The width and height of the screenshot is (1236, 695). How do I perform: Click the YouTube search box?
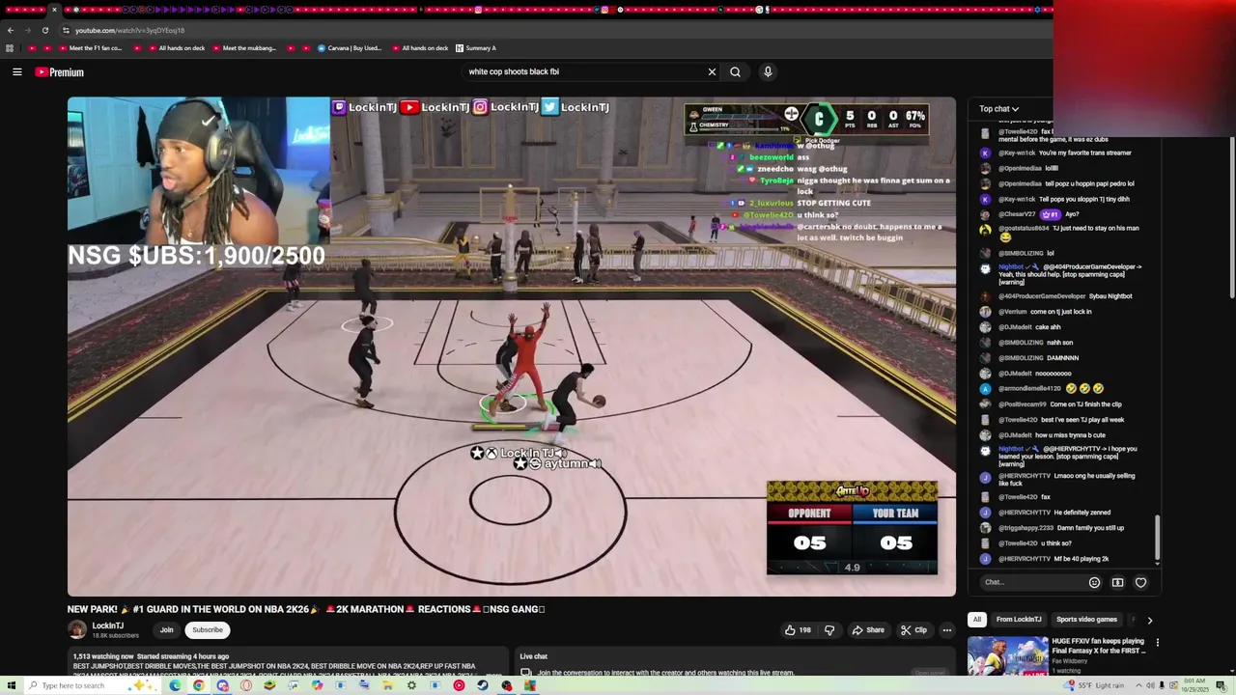(584, 71)
